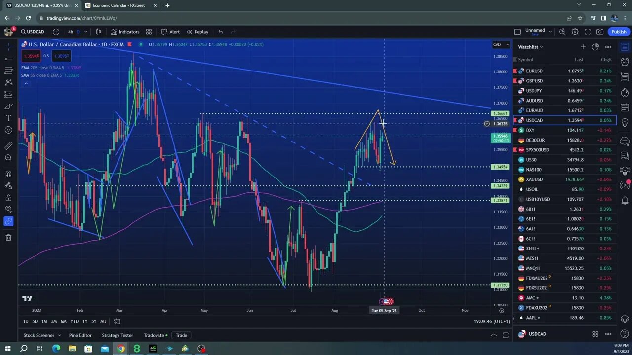The width and height of the screenshot is (632, 355).
Task: Open Chrome from the Windows taskbar
Action: click(x=120, y=349)
